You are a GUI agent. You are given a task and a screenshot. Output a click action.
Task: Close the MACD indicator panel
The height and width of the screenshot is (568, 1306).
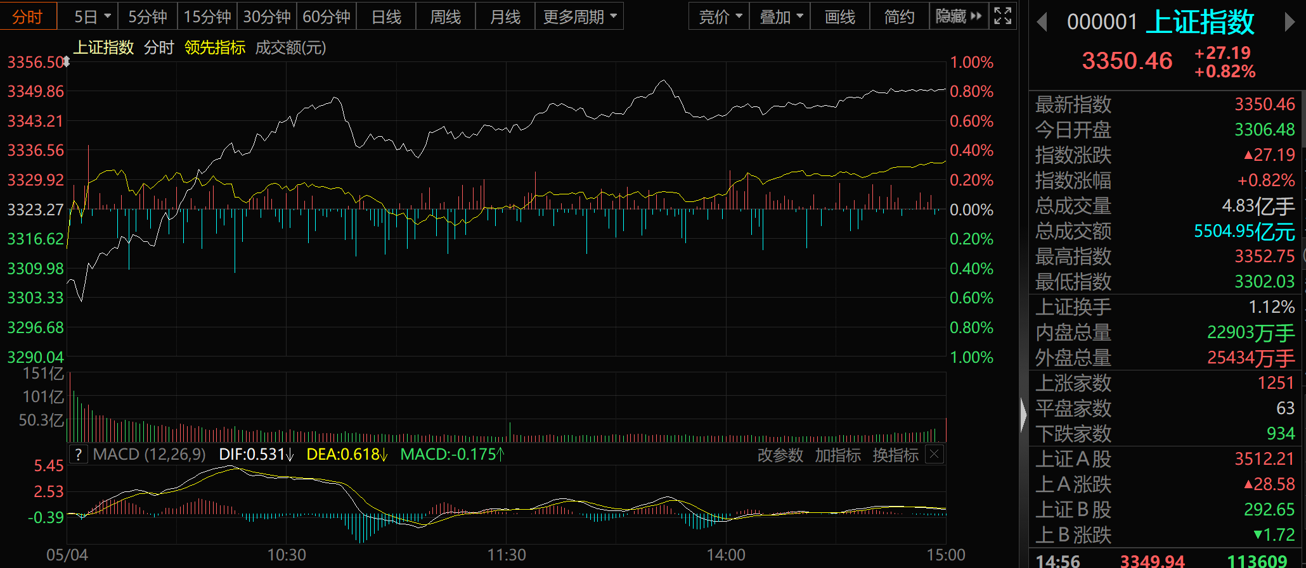934,454
